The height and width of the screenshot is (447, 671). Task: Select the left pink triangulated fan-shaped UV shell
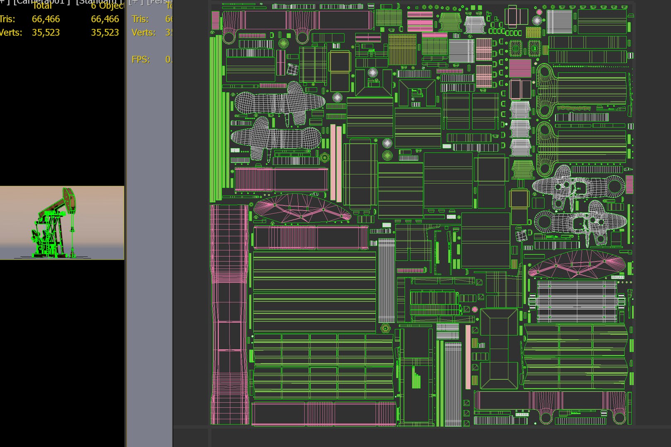302,207
